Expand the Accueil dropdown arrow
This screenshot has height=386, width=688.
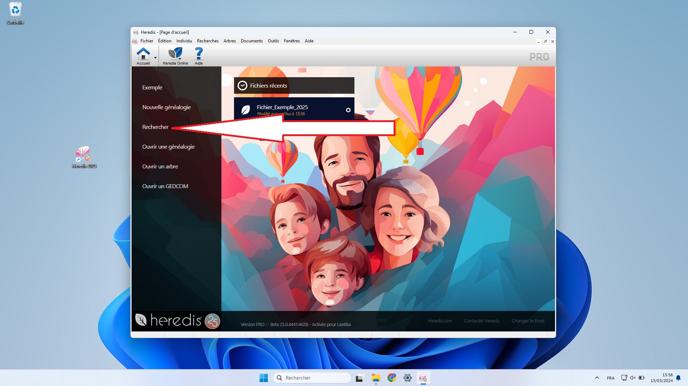[x=155, y=57]
